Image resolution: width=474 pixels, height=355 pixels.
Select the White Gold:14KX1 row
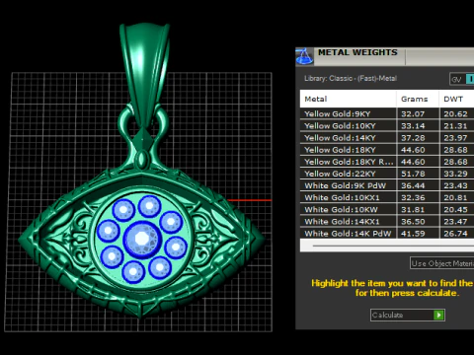(387, 222)
